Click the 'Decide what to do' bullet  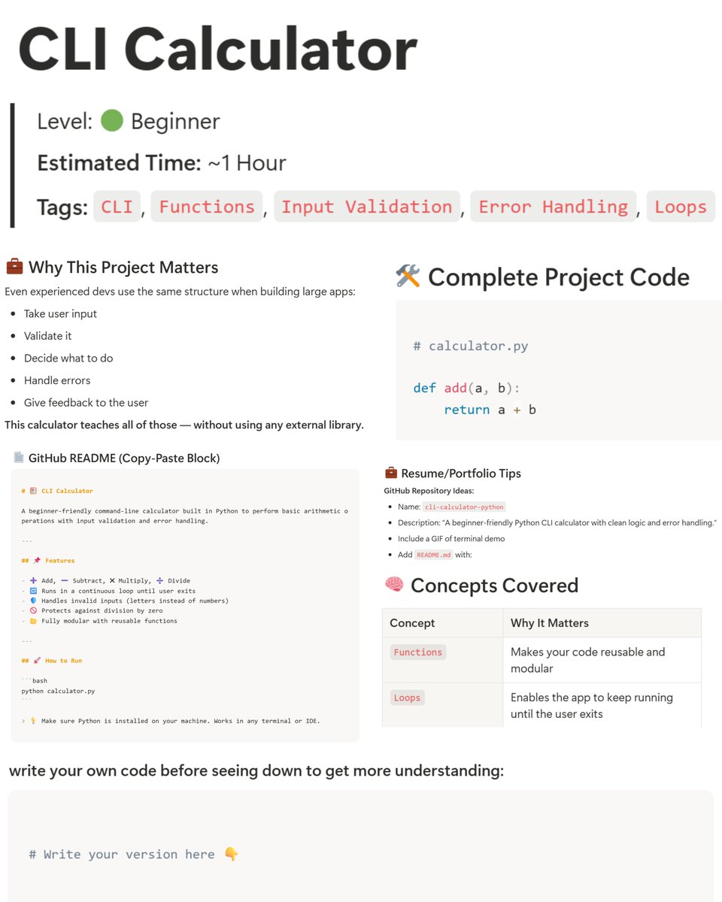[x=68, y=358]
